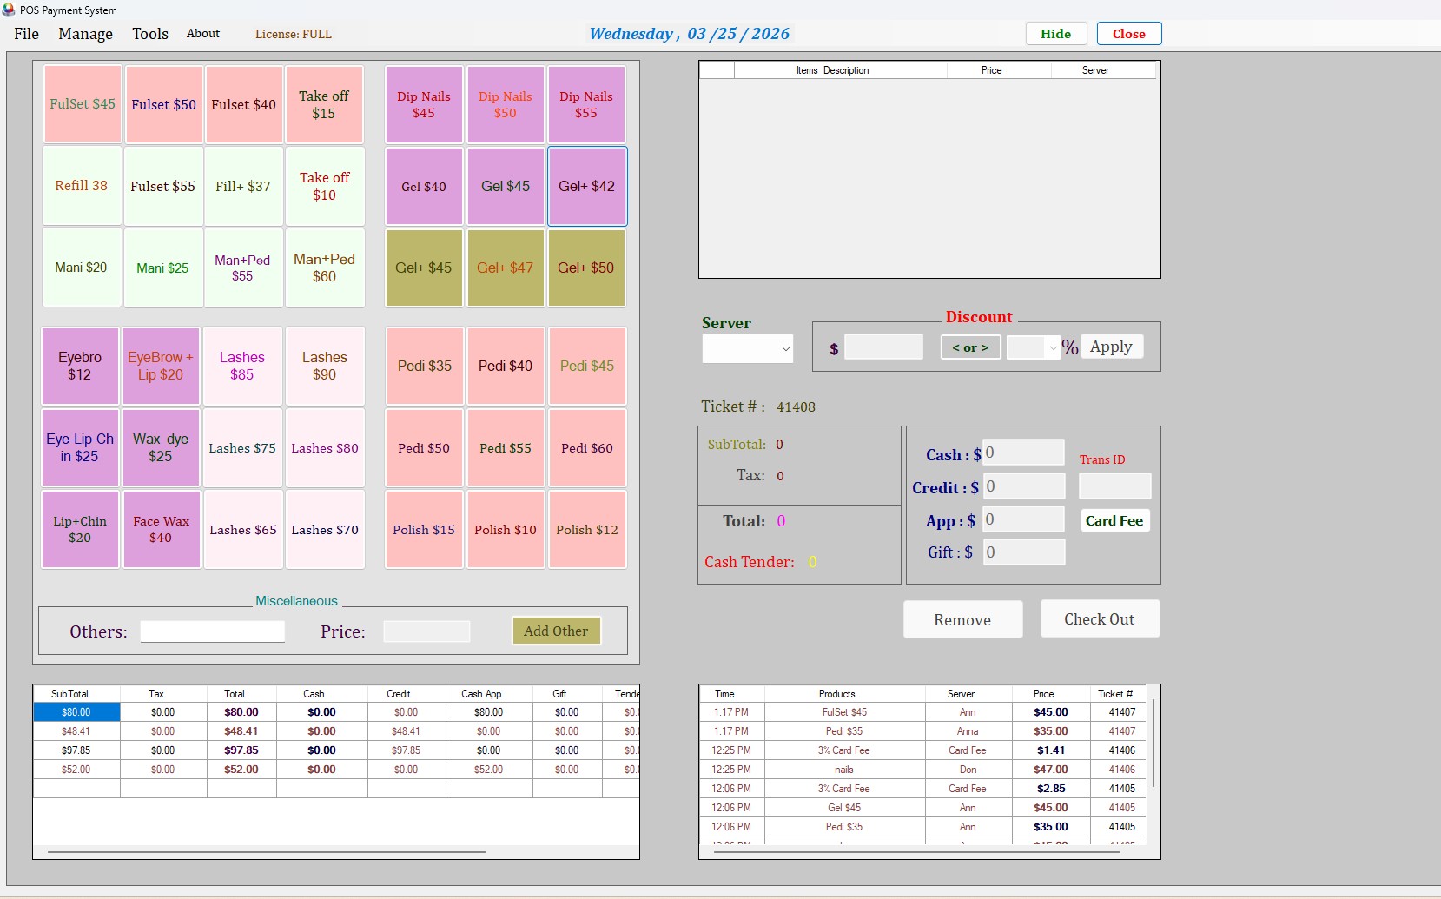Hide the application window

tap(1055, 33)
